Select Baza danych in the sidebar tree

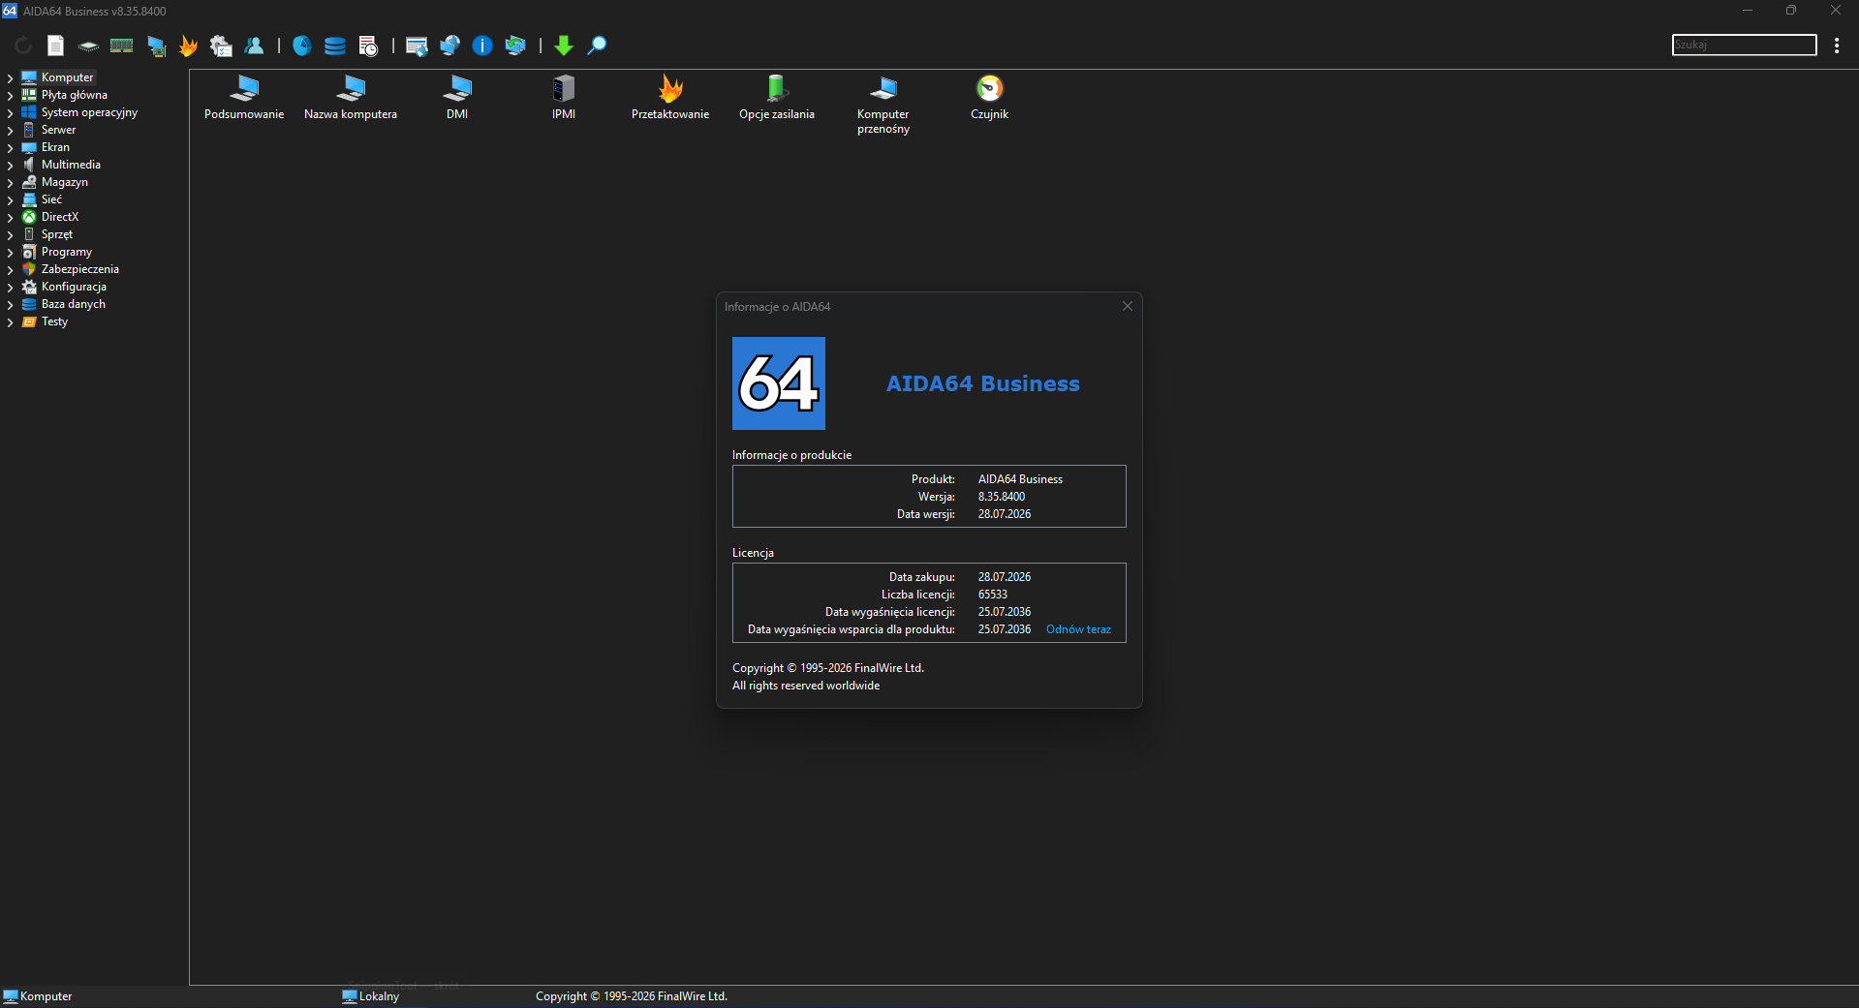click(74, 304)
